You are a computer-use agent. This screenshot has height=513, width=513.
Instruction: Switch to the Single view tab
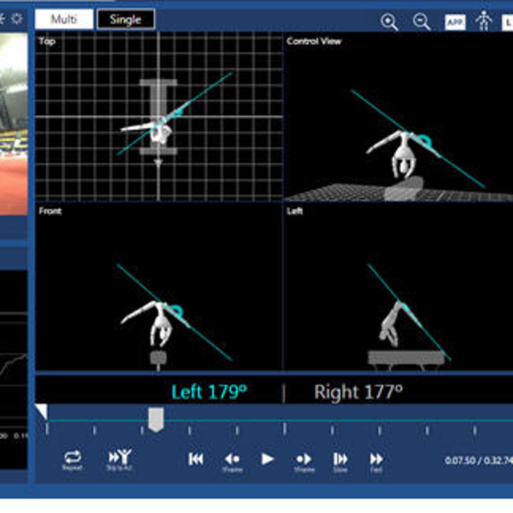126,19
